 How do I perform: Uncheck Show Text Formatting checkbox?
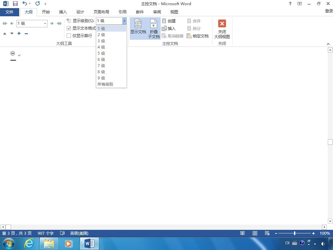point(69,28)
